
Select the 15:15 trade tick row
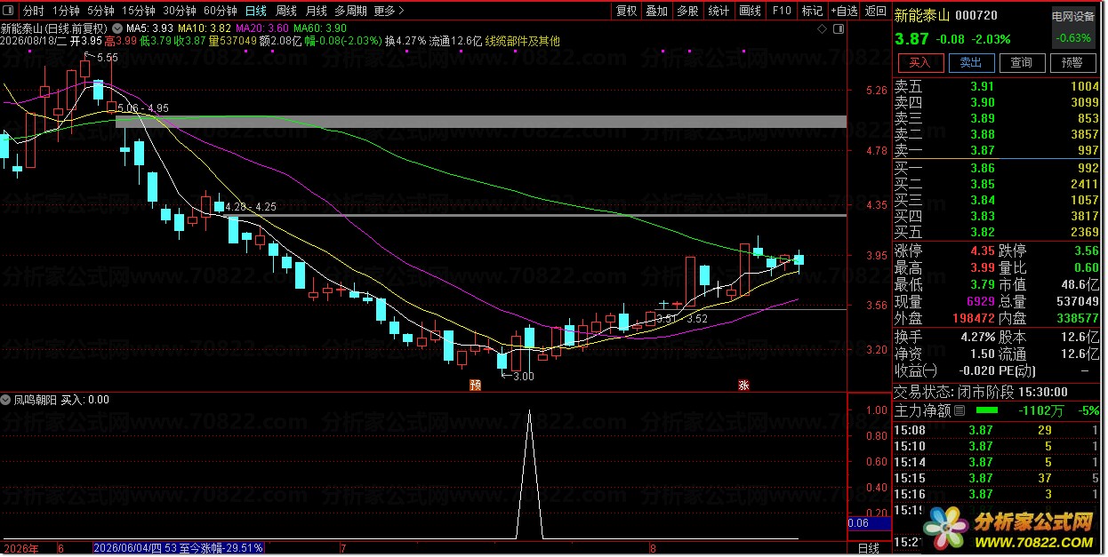tap(998, 478)
